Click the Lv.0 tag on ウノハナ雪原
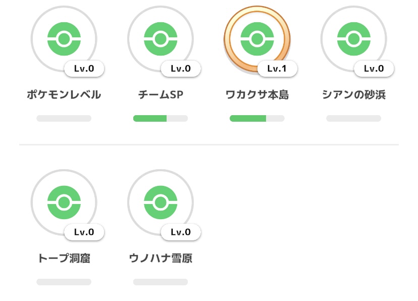This screenshot has height=301, width=418. click(x=181, y=232)
